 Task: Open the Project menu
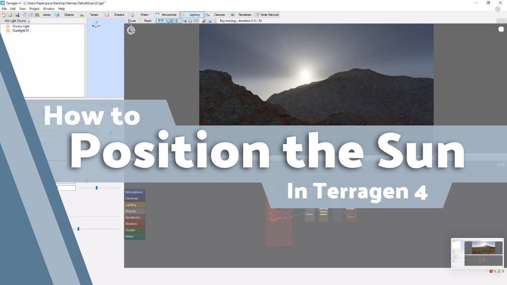(x=34, y=8)
